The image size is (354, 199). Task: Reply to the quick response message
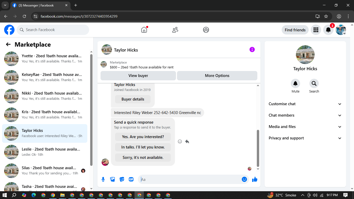click(187, 141)
